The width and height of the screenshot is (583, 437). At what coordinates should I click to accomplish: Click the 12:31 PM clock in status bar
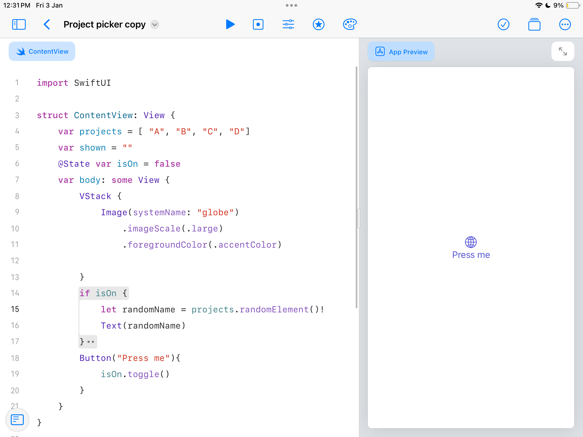[17, 5]
